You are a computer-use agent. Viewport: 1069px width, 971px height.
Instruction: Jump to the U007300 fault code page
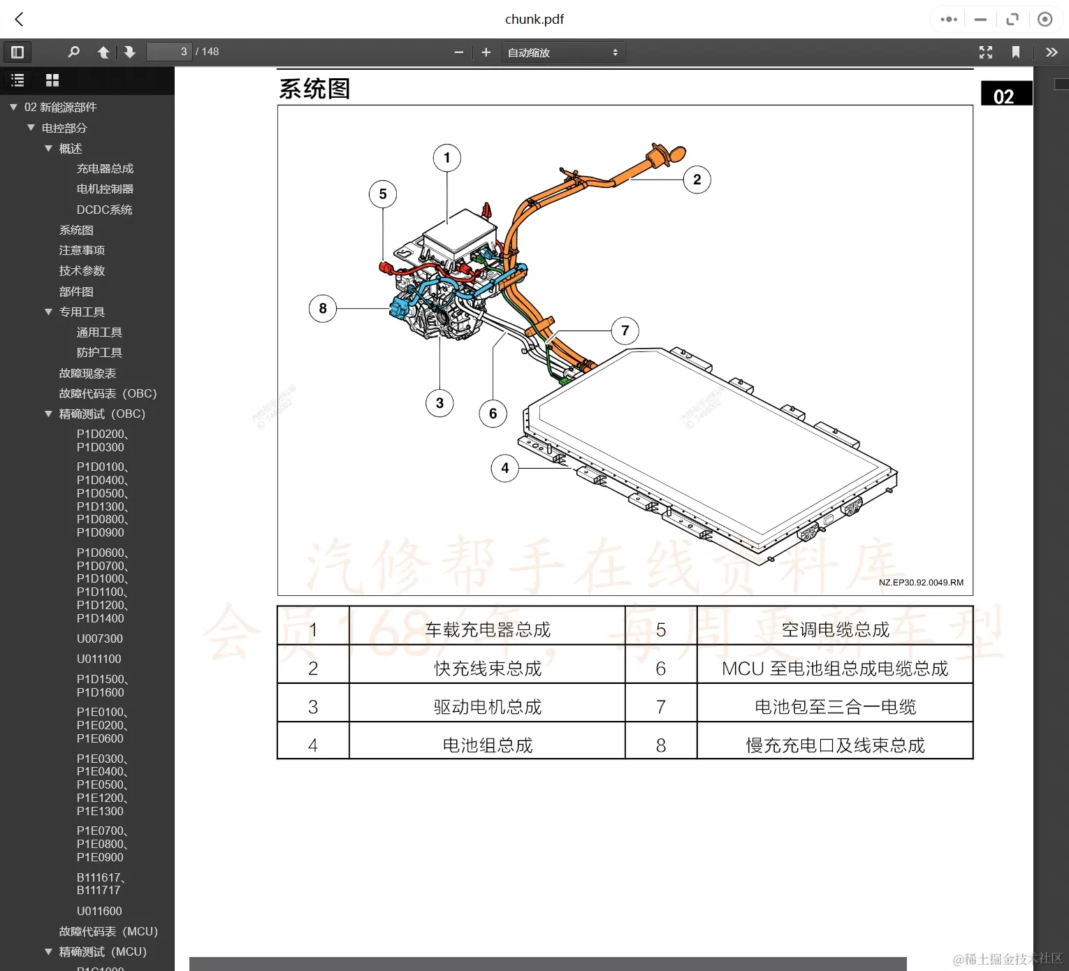(100, 638)
